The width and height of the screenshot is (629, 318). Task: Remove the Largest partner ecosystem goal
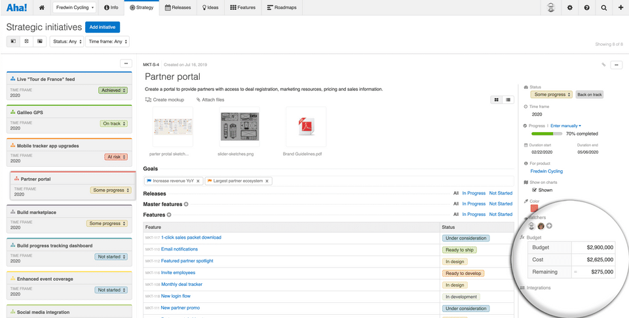(x=267, y=181)
